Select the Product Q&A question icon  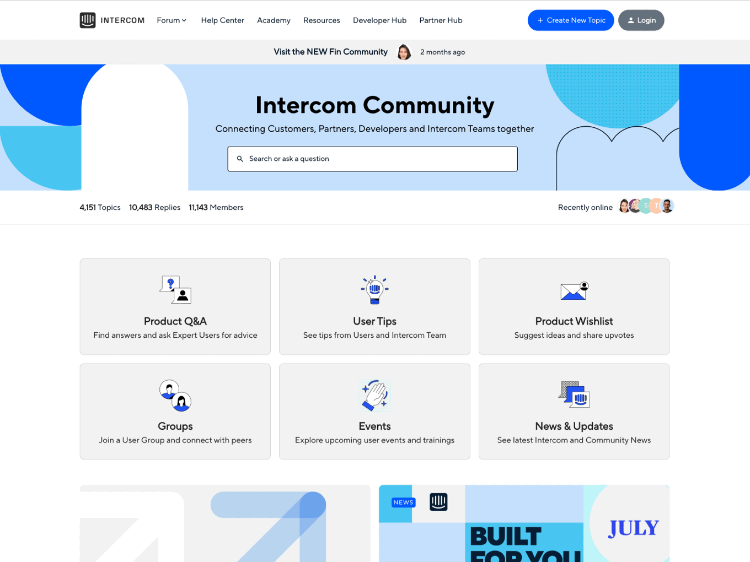click(175, 290)
